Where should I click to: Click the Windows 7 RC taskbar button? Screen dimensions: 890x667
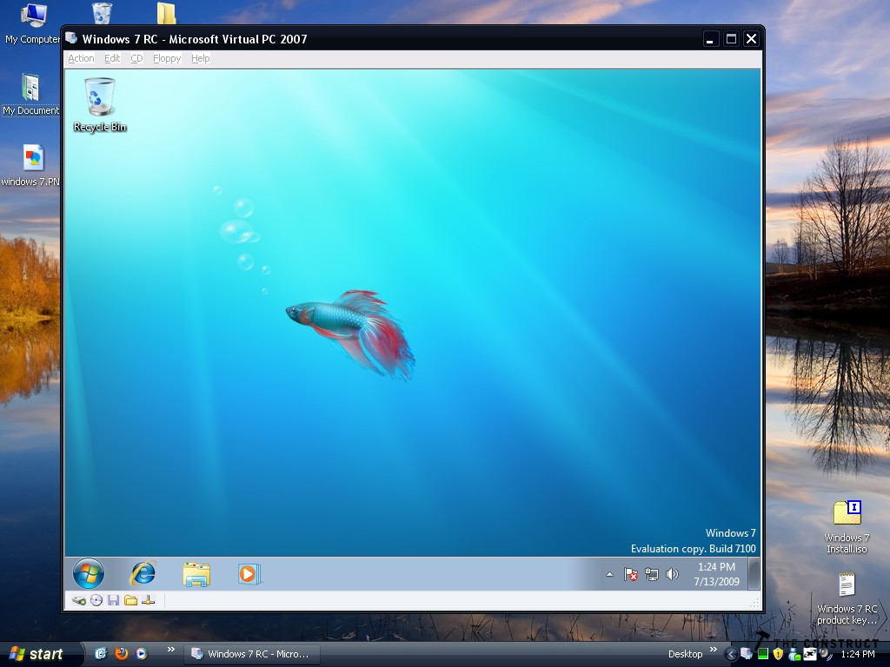[253, 654]
